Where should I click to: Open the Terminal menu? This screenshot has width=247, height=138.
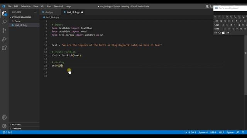[58, 7]
